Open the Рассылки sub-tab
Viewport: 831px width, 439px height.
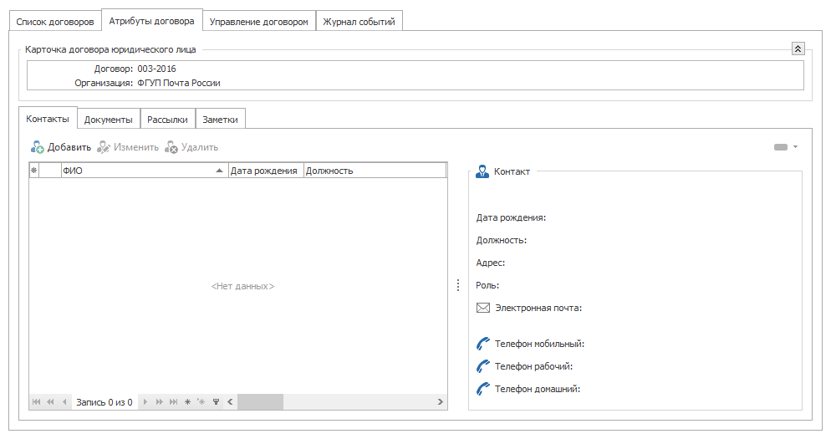point(167,120)
